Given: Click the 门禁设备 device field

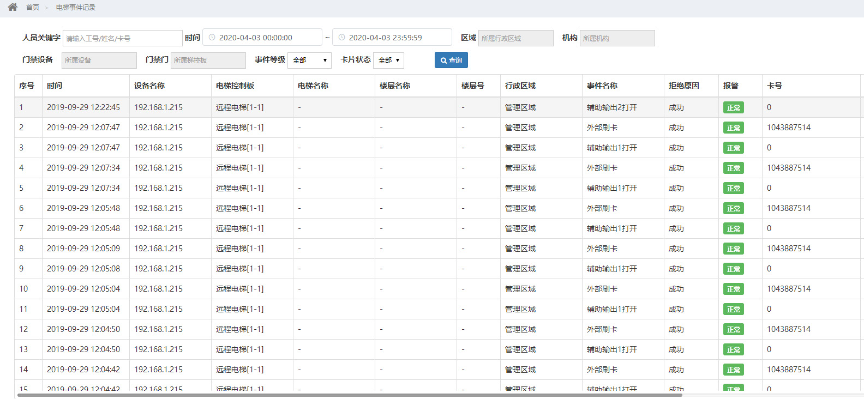Looking at the screenshot, I should tap(99, 61).
